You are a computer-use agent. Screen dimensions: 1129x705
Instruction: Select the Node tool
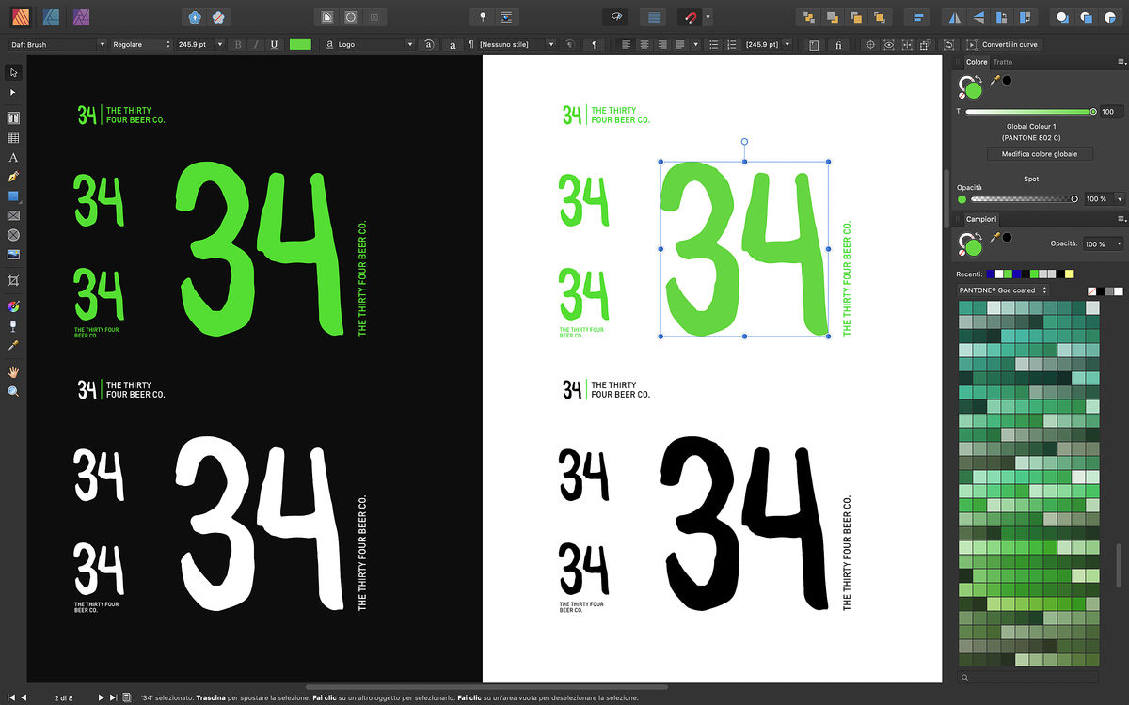click(x=13, y=93)
